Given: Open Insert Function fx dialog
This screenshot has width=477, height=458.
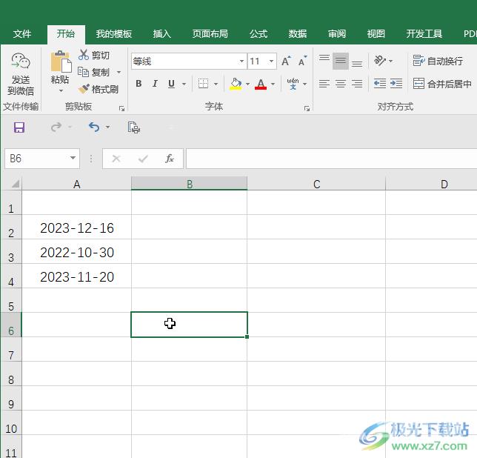Looking at the screenshot, I should point(170,159).
